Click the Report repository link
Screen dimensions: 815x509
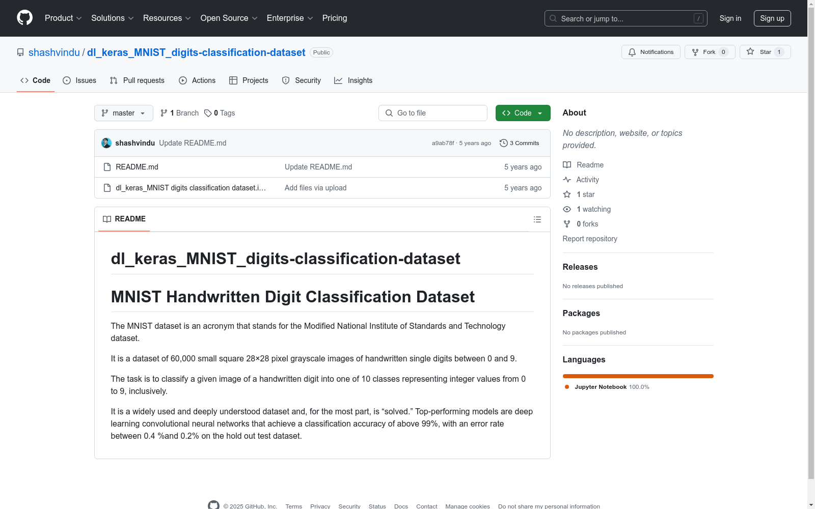(x=590, y=239)
